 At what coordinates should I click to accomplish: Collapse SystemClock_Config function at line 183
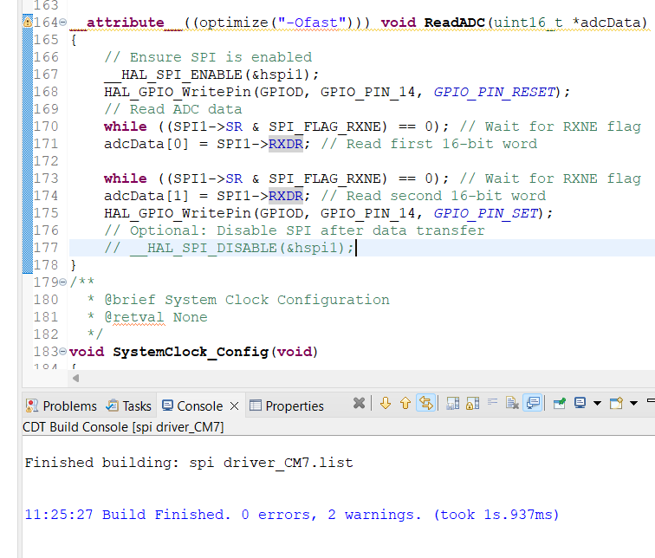click(62, 352)
